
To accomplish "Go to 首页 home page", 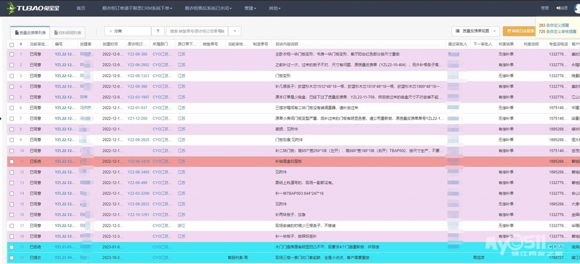I will pos(81,8).
